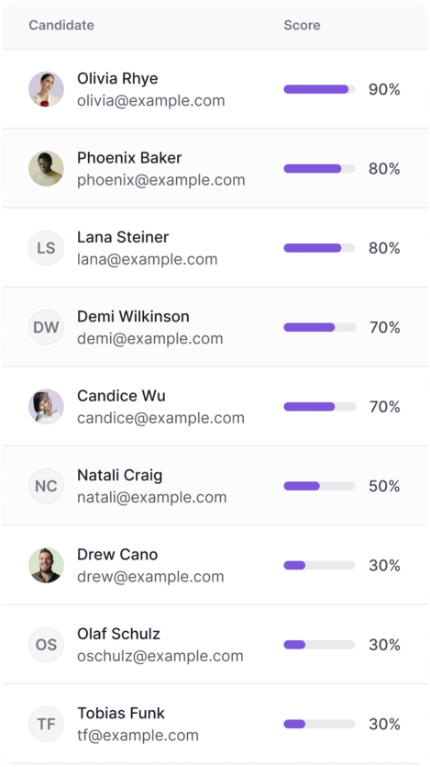
Task: Open the olivia@example.com email address
Action: click(x=150, y=100)
